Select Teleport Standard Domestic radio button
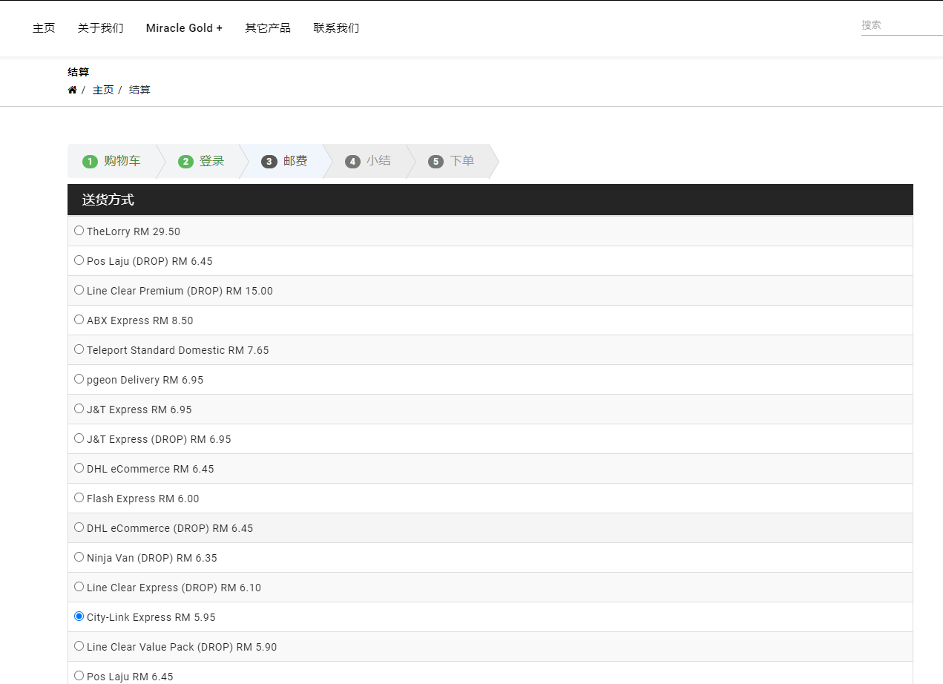943x684 pixels. tap(79, 349)
